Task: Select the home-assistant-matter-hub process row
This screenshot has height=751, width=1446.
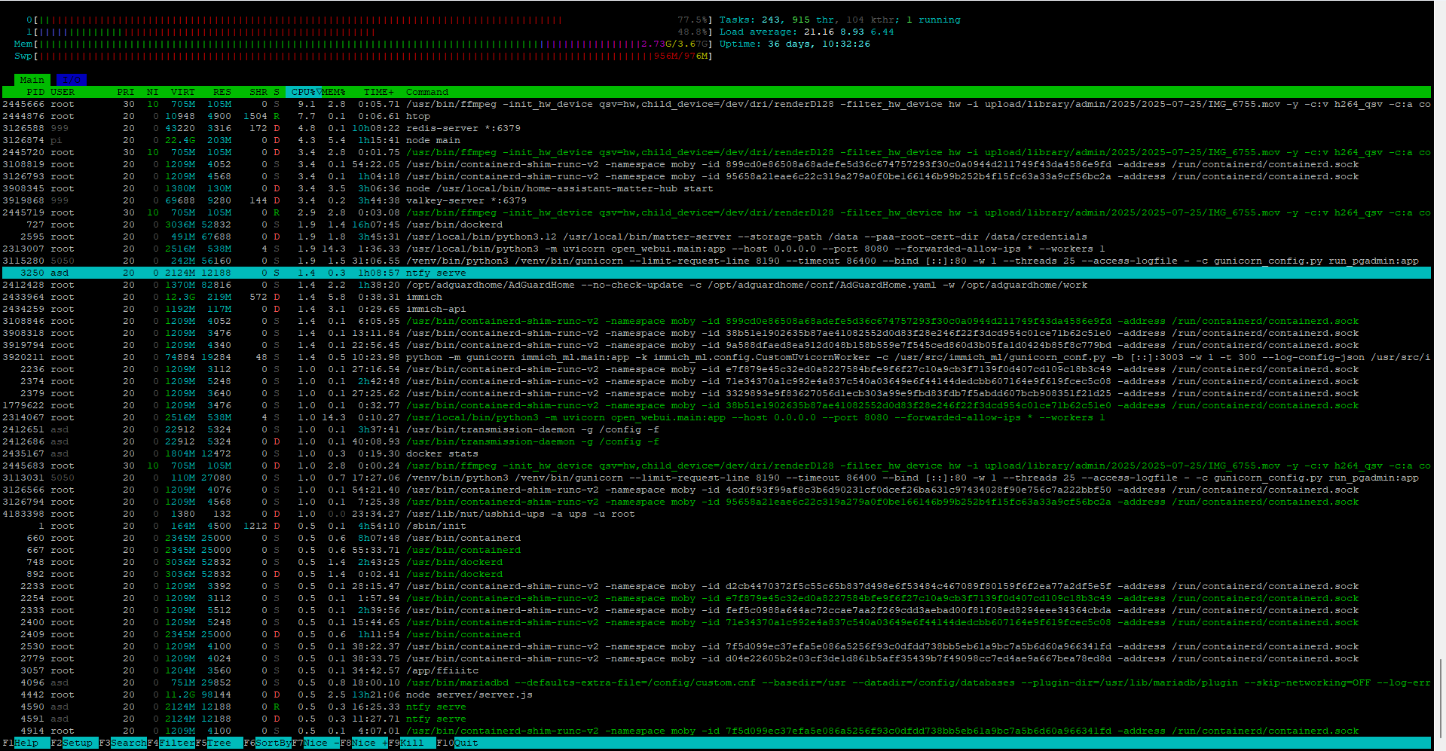Action: tap(717, 188)
